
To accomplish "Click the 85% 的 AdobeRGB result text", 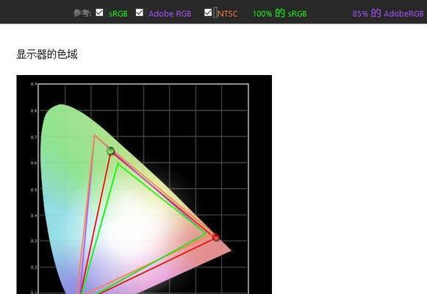I will coord(388,13).
